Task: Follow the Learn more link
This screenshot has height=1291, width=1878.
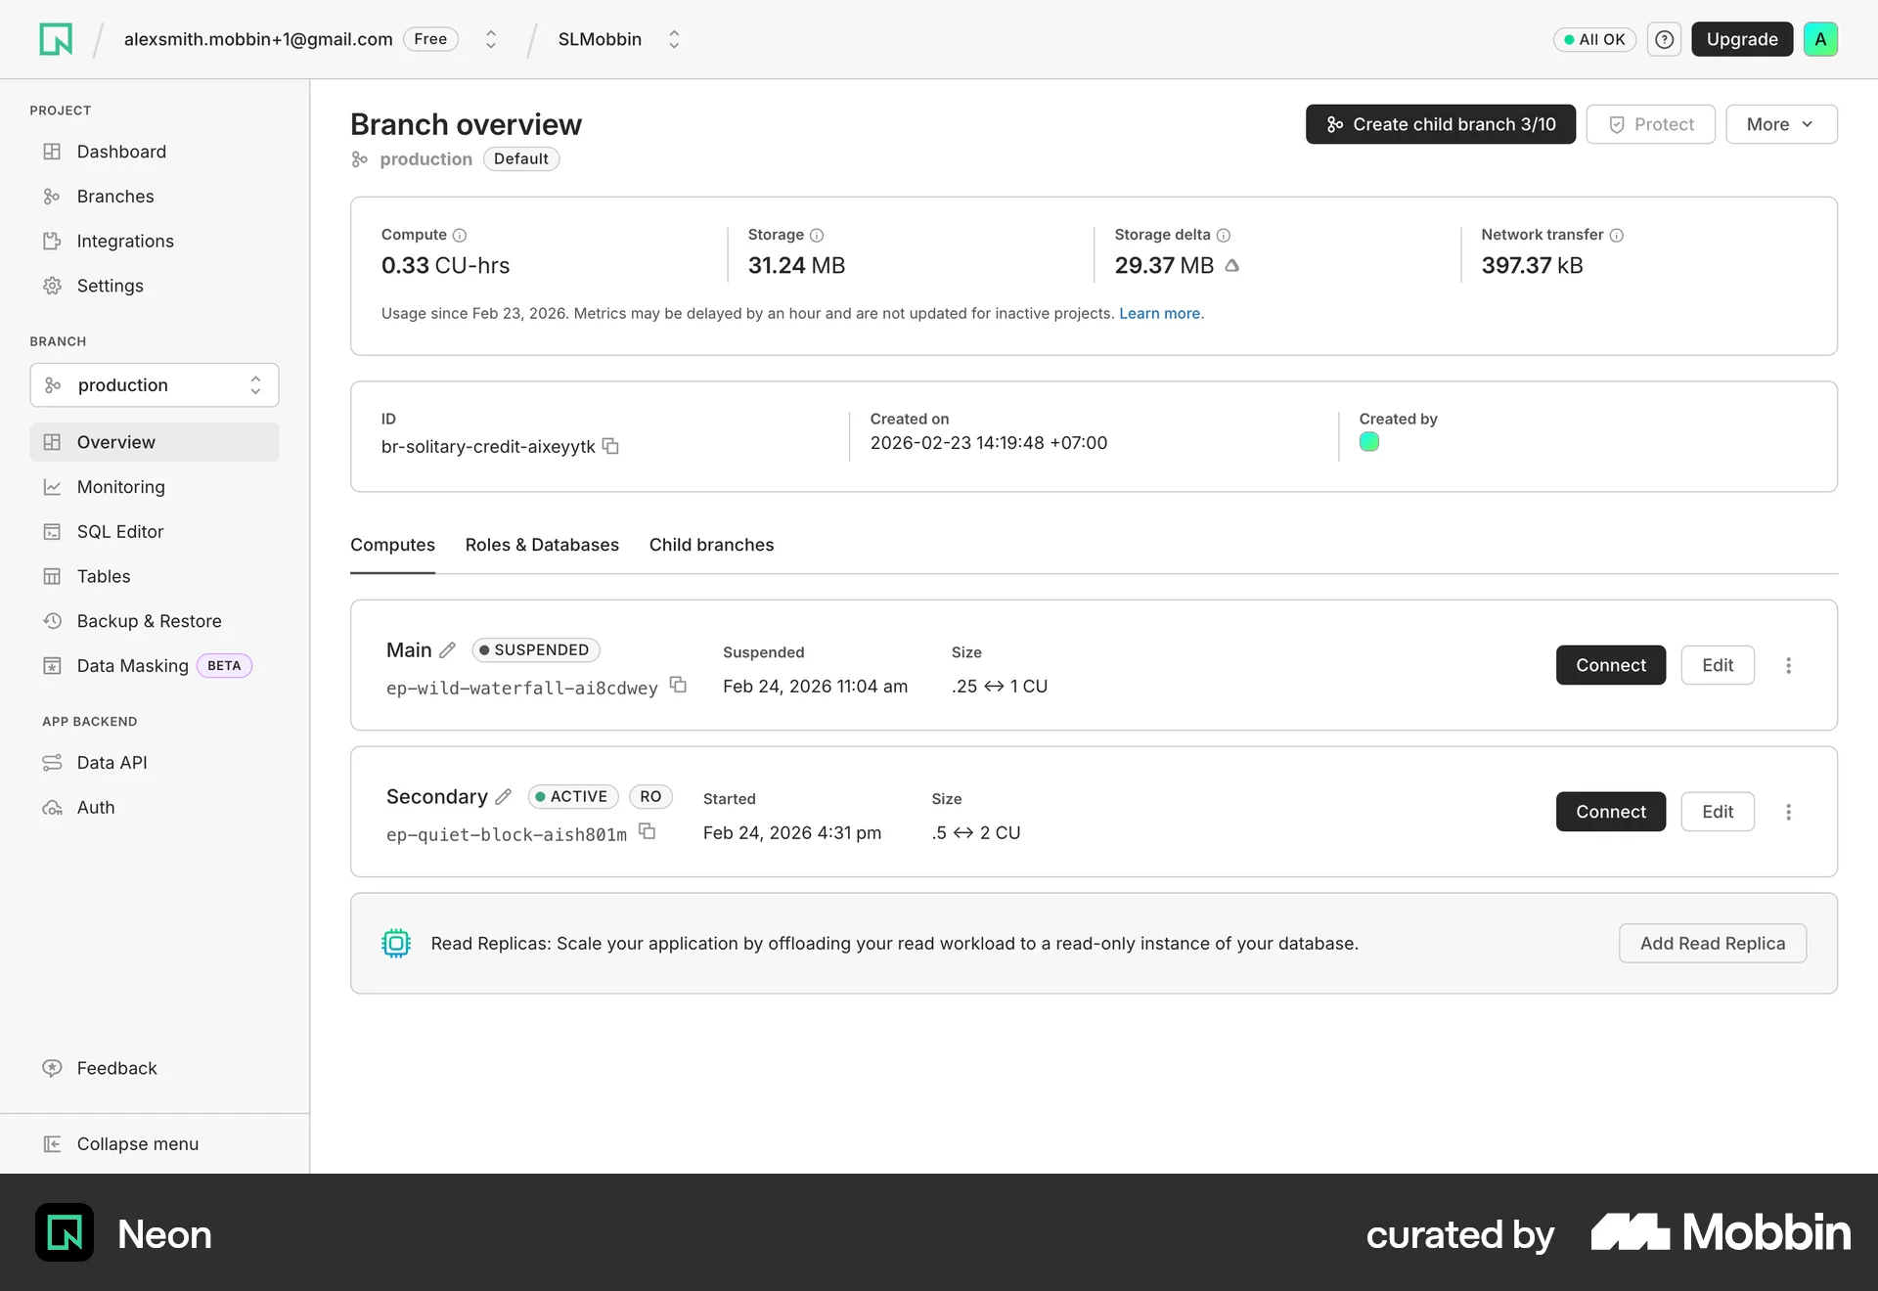Action: 1159,314
